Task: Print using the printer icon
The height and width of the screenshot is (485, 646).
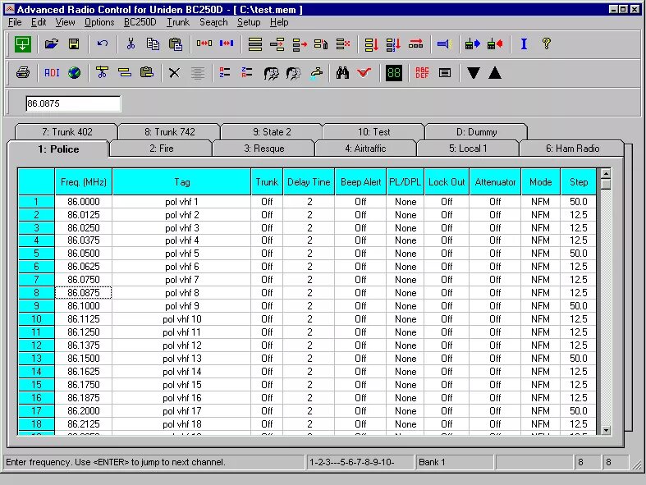Action: pos(23,73)
